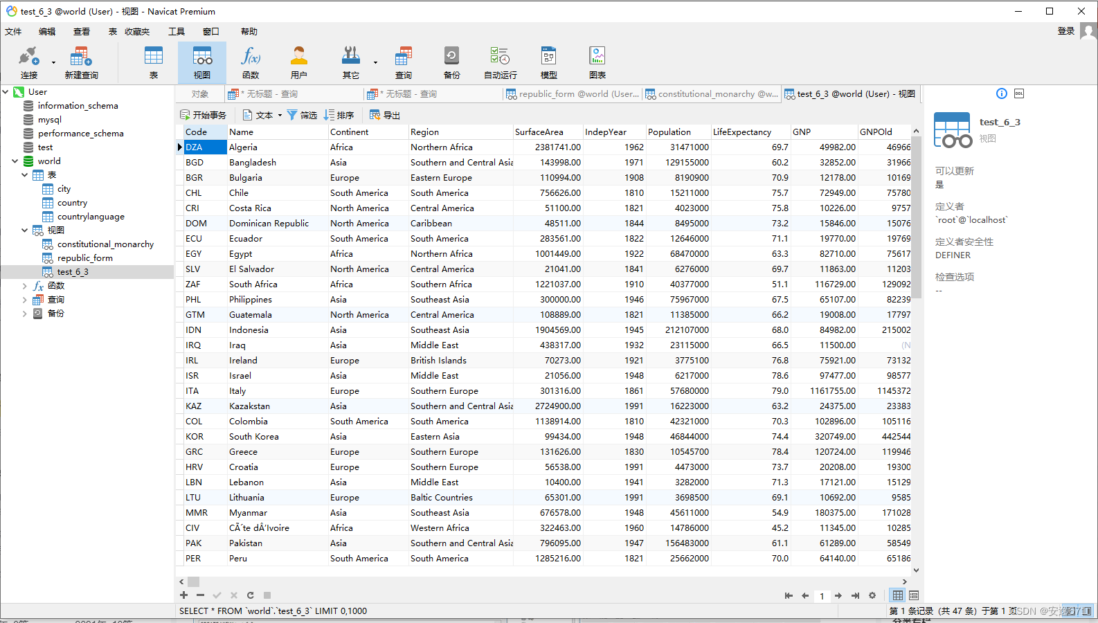
Task: Open the User (用户) toolbar icon
Action: point(299,62)
